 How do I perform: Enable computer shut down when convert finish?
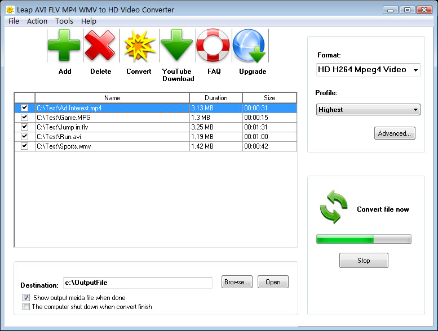coord(26,307)
